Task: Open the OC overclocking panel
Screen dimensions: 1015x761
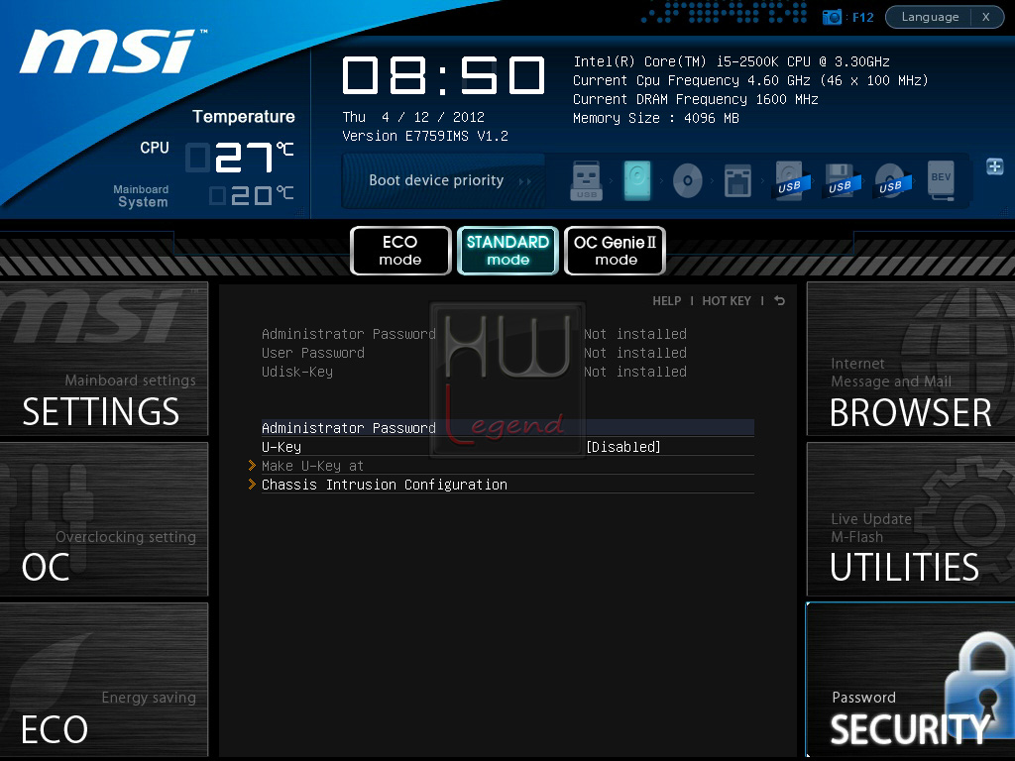Action: (103, 519)
